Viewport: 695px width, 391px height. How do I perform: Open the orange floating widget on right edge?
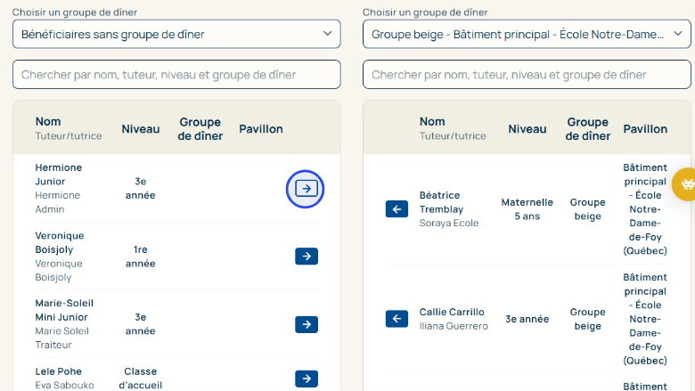coord(684,183)
